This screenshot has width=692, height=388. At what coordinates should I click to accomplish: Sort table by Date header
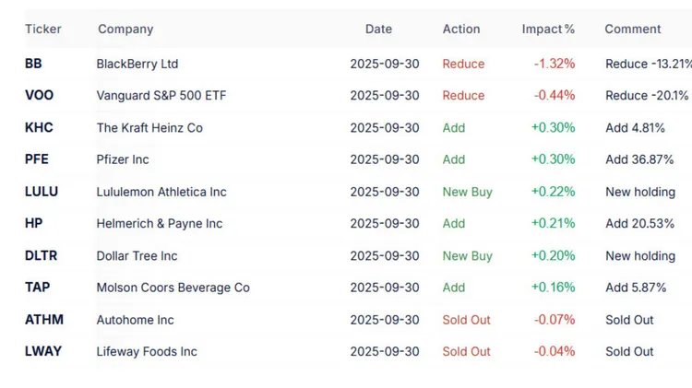pyautogui.click(x=378, y=29)
